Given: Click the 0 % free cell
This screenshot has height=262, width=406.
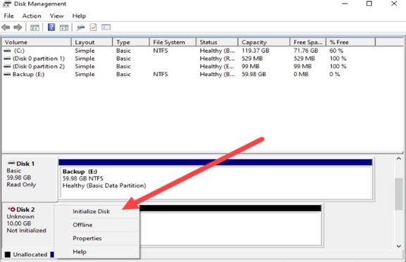Looking at the screenshot, I should (x=335, y=75).
